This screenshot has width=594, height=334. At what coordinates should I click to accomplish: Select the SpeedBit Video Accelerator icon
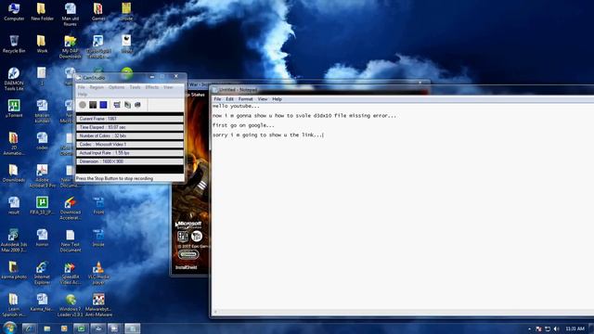[x=71, y=273]
